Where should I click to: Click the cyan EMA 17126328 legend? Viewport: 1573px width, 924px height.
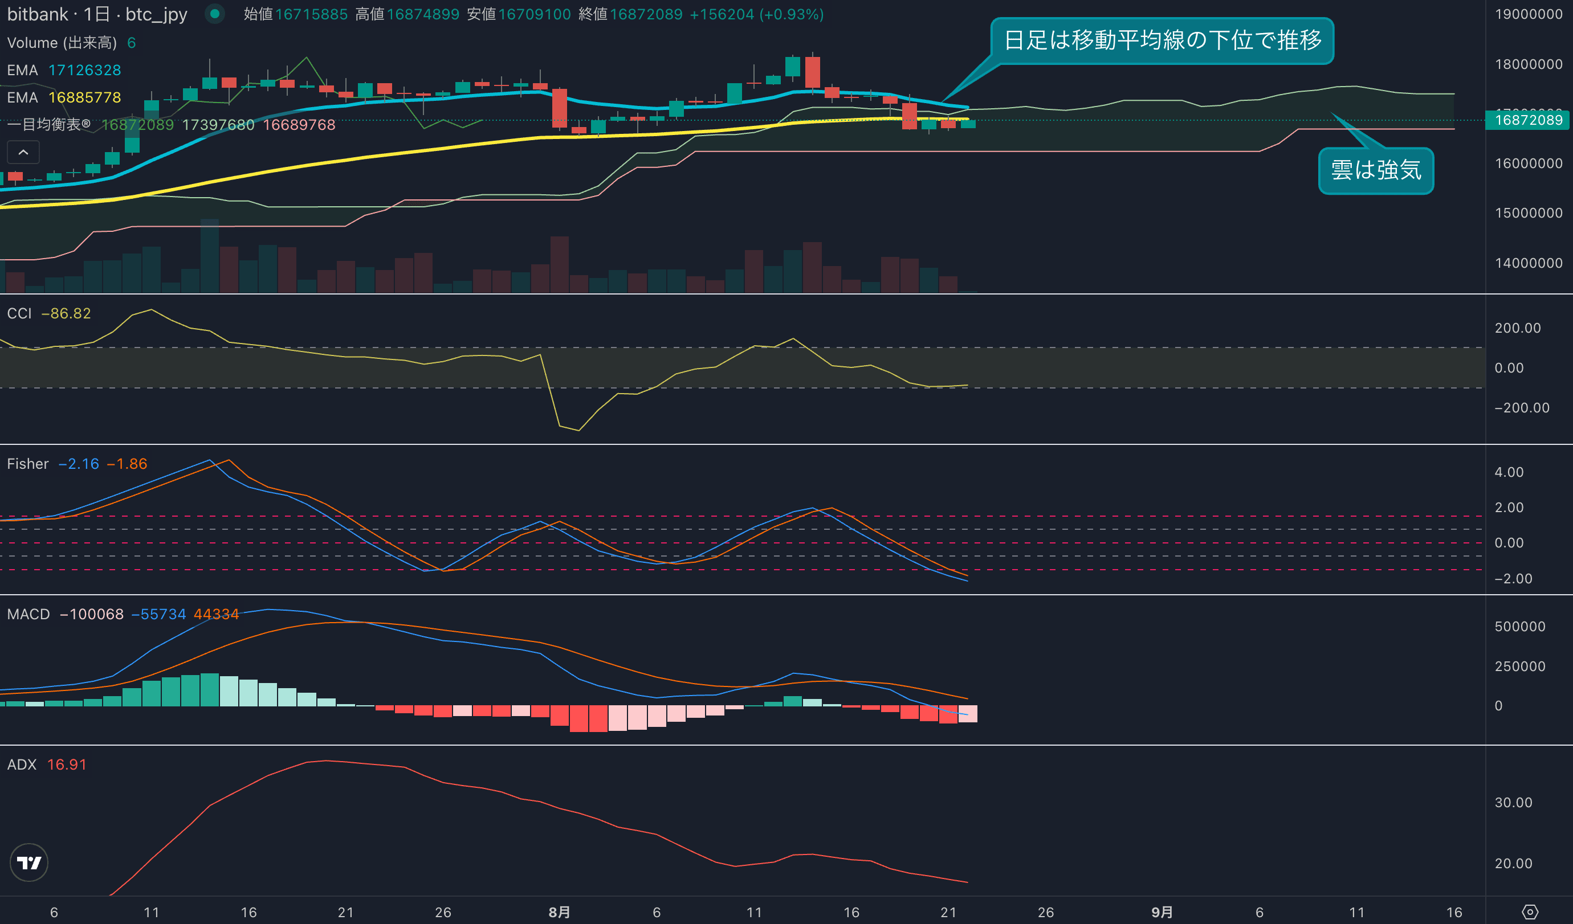click(x=64, y=70)
